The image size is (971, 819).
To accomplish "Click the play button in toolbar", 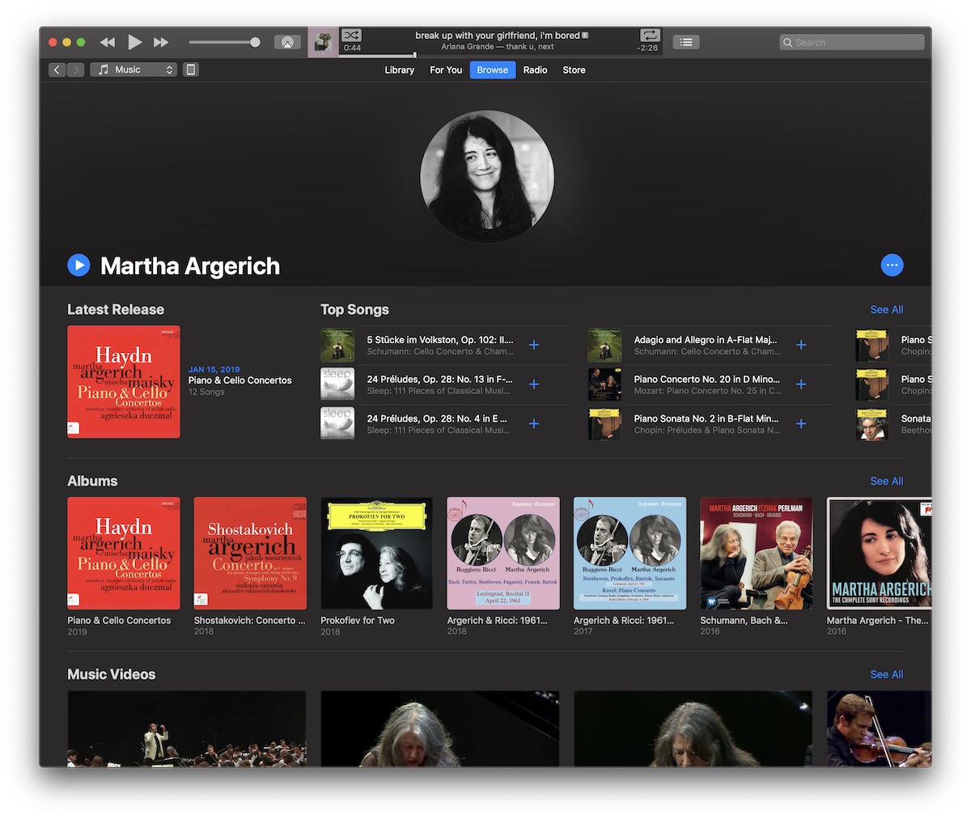I will [134, 42].
